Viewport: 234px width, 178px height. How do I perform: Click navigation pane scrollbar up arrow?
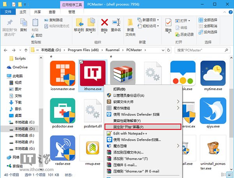pyautogui.click(x=41, y=58)
